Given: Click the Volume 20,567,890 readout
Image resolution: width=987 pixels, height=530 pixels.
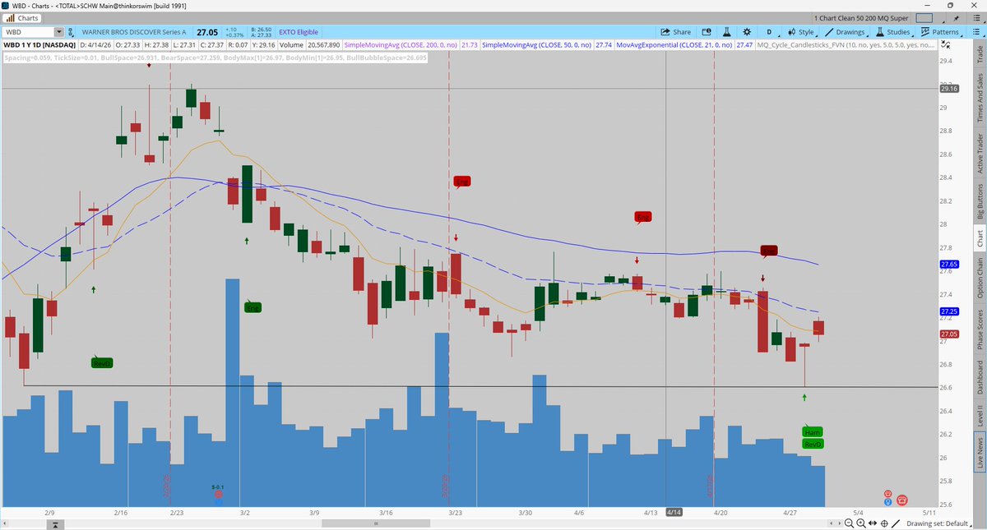Looking at the screenshot, I should click(310, 44).
